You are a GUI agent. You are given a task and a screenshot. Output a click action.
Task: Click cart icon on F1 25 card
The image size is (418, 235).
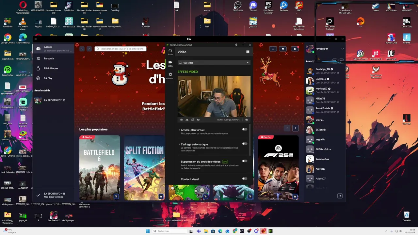(295, 196)
